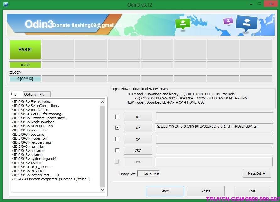Click the Binary Size value 3646.9MB
This screenshot has height=202, width=280.
(x=148, y=174)
